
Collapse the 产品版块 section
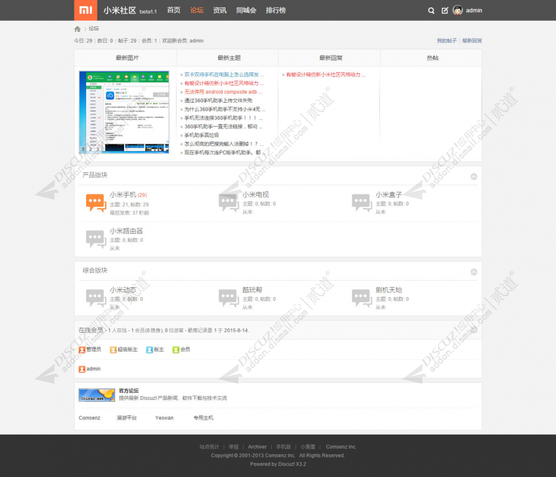click(474, 176)
